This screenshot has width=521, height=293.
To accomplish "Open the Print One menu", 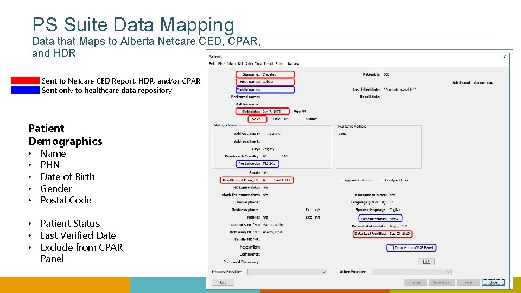I will 253,64.
